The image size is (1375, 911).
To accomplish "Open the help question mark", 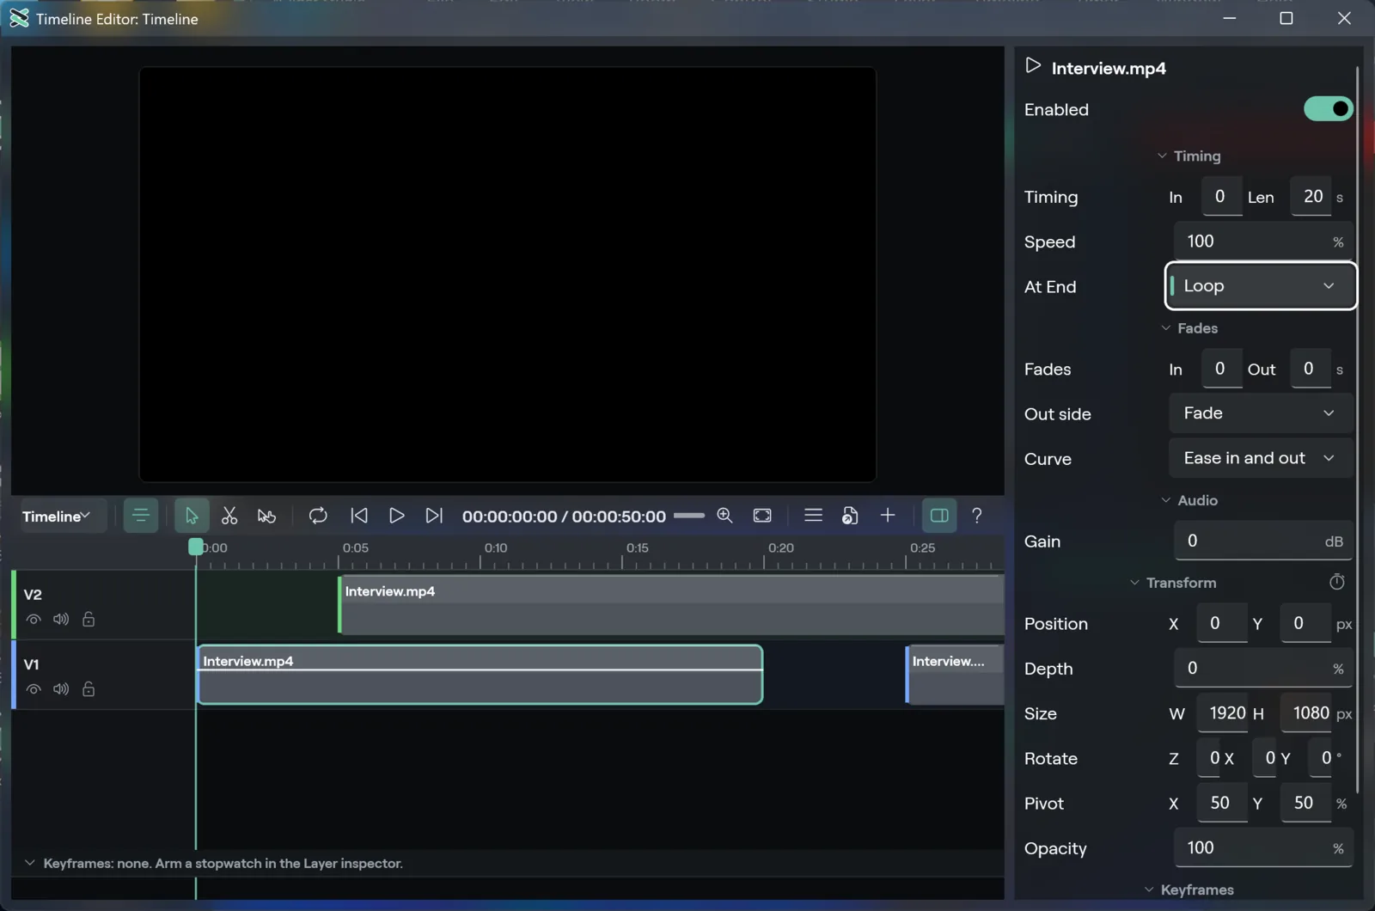I will point(977,516).
